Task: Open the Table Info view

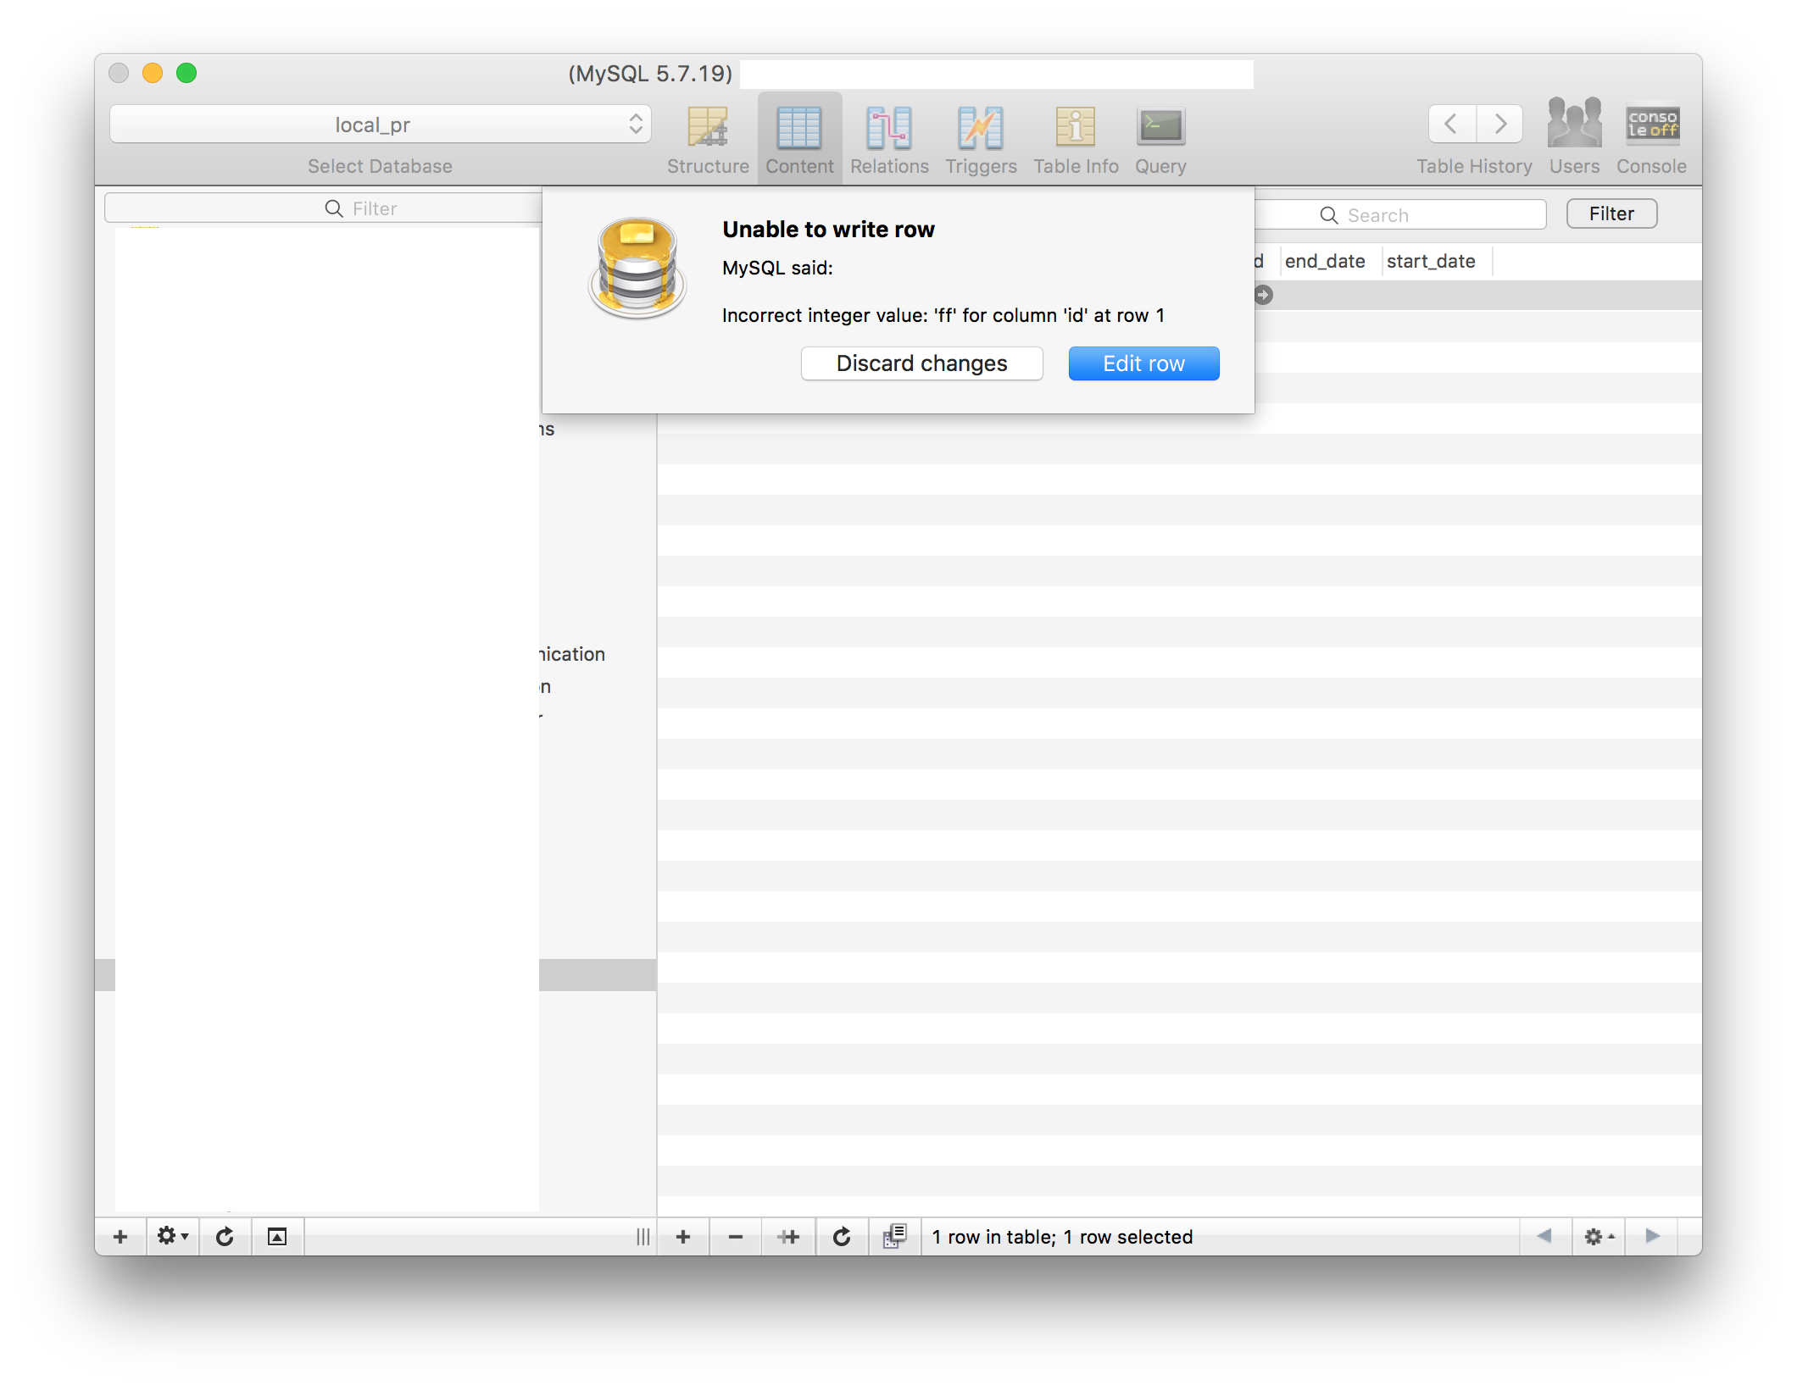Action: tap(1076, 140)
